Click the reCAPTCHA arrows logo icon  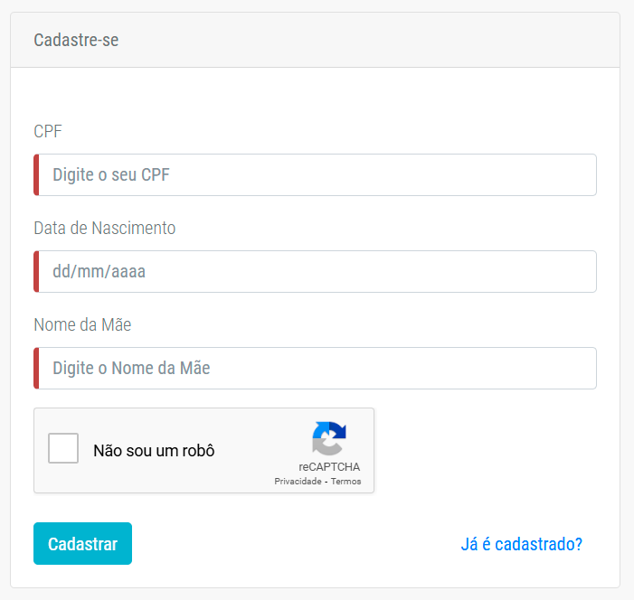coord(329,438)
